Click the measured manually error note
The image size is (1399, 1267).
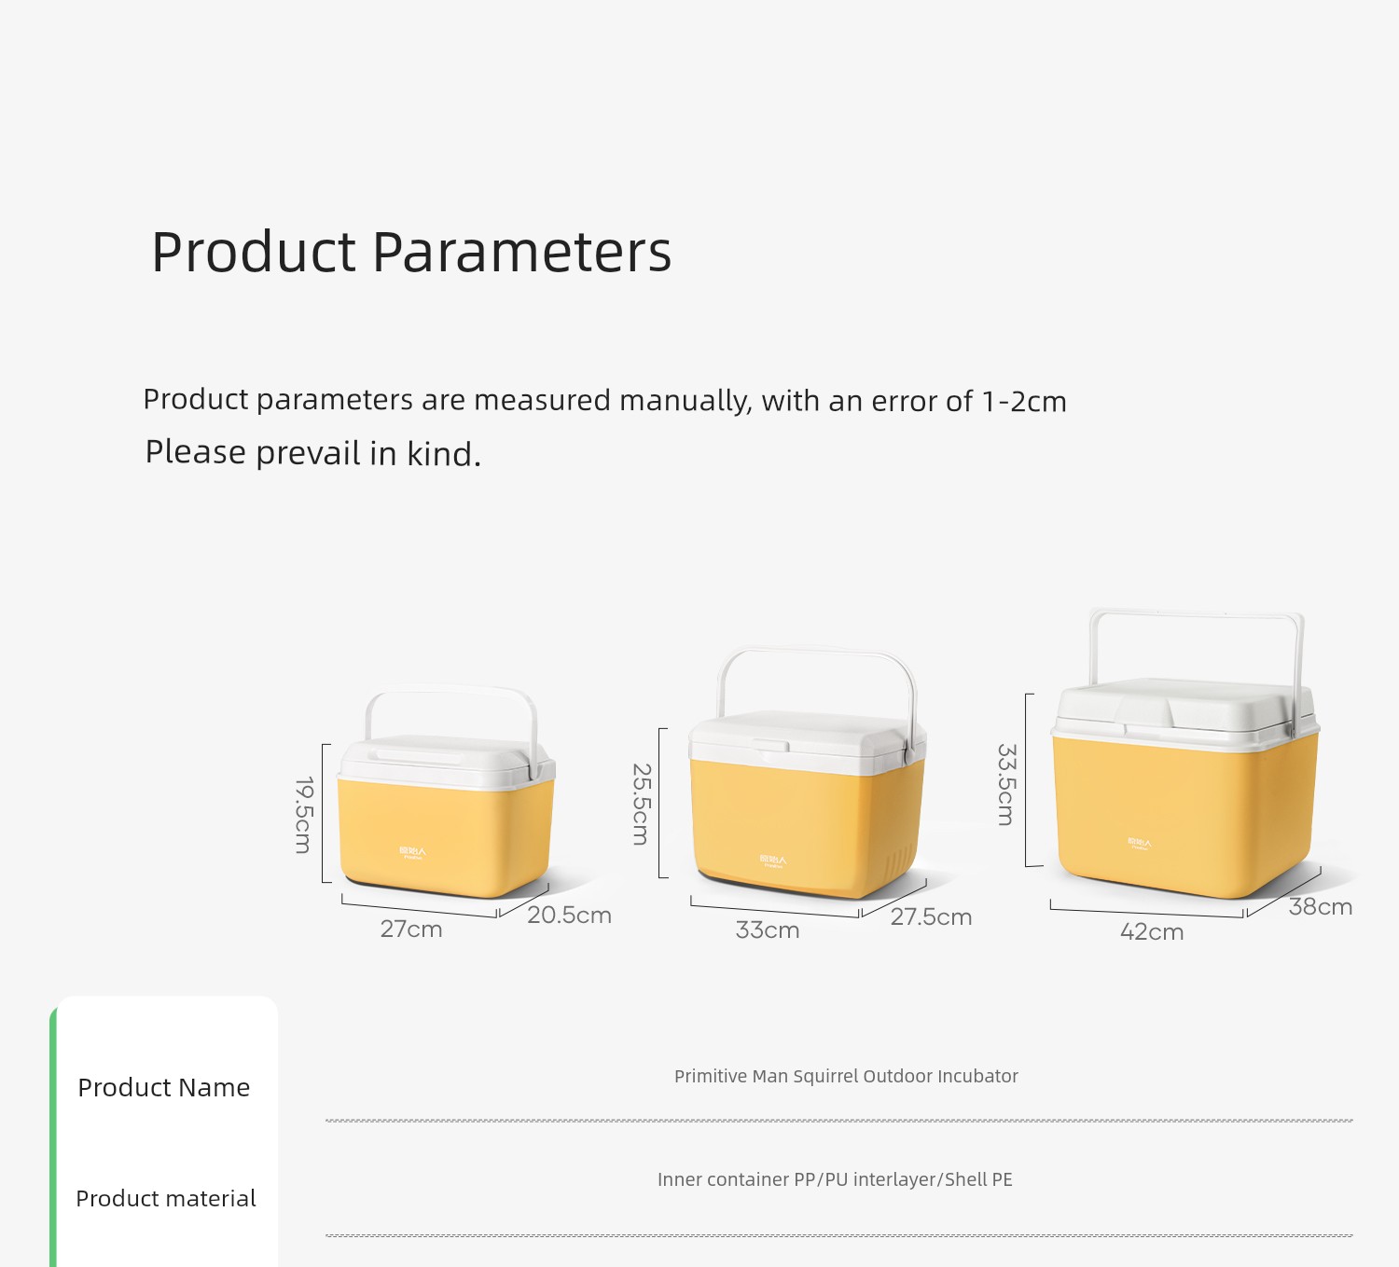(604, 401)
